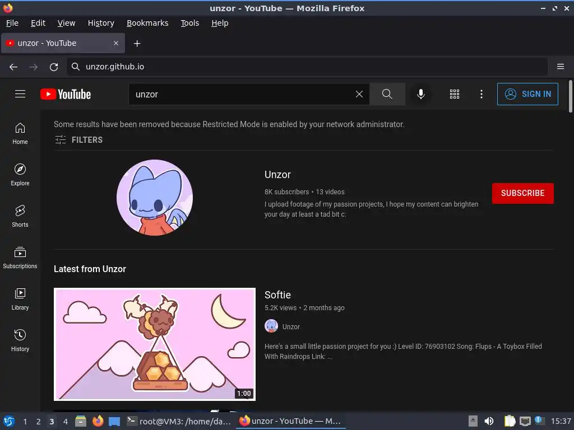574x430 pixels.
Task: Click the show desktop taskbar icon
Action: (x=114, y=422)
